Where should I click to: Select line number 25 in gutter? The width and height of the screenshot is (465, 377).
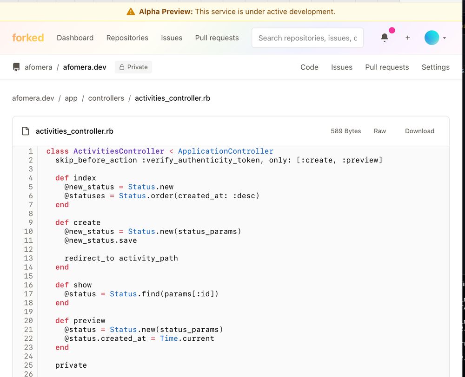click(28, 365)
